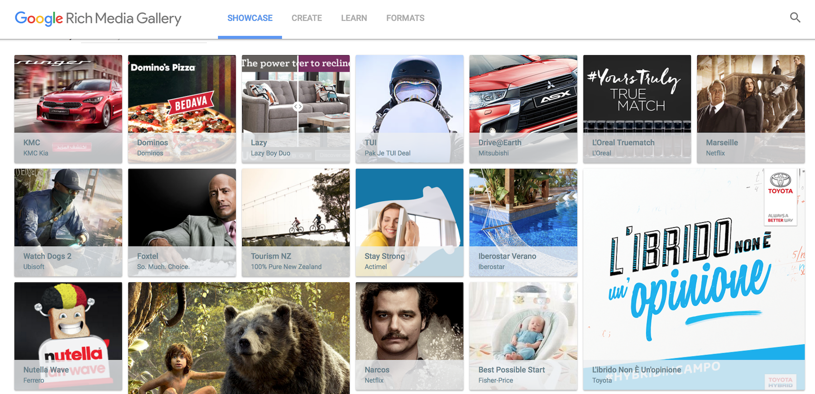Click the Google Rich Media Gallery logo
This screenshot has height=394, width=815.
(x=98, y=19)
